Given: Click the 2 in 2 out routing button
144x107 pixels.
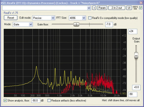Looking at the screenshot, I should tap(117, 8).
